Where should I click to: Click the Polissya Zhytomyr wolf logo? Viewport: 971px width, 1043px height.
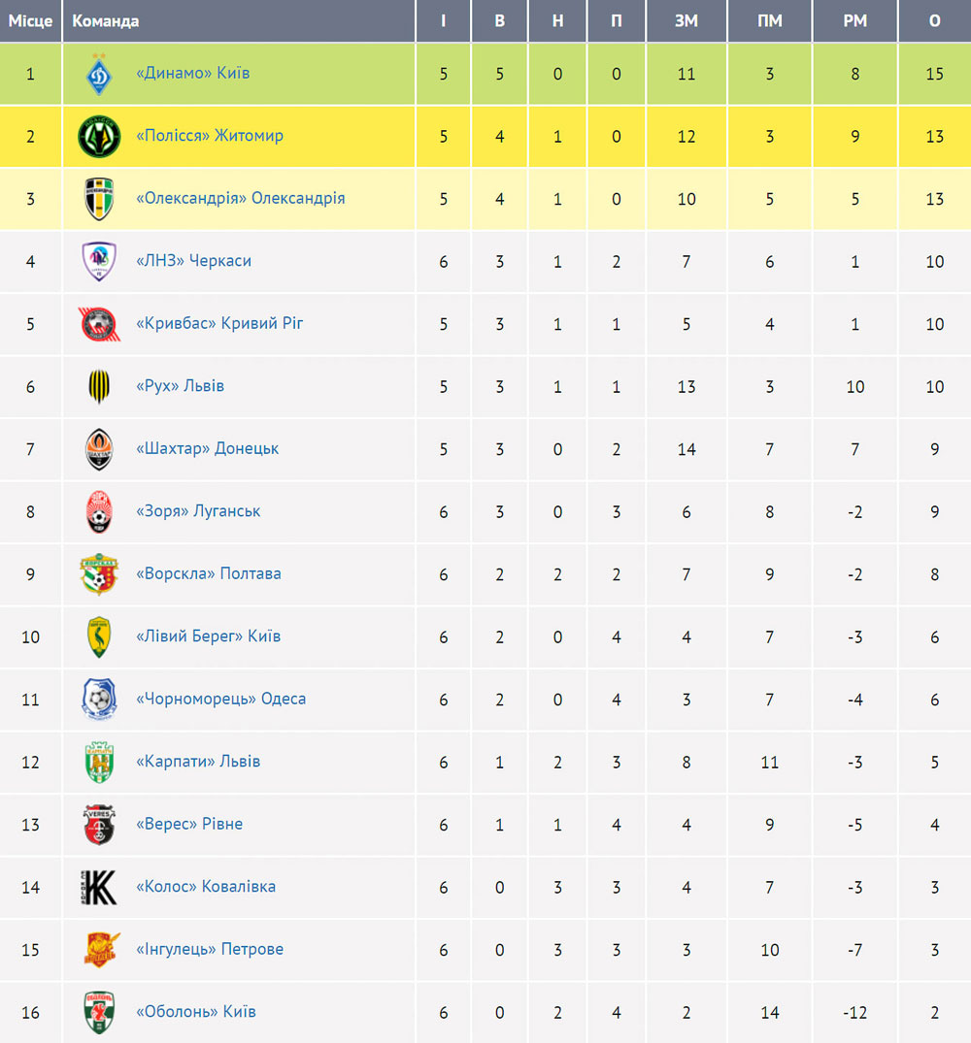(99, 137)
